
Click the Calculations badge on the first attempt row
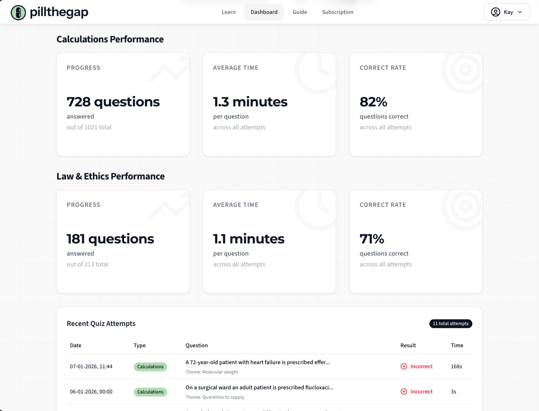coord(150,366)
